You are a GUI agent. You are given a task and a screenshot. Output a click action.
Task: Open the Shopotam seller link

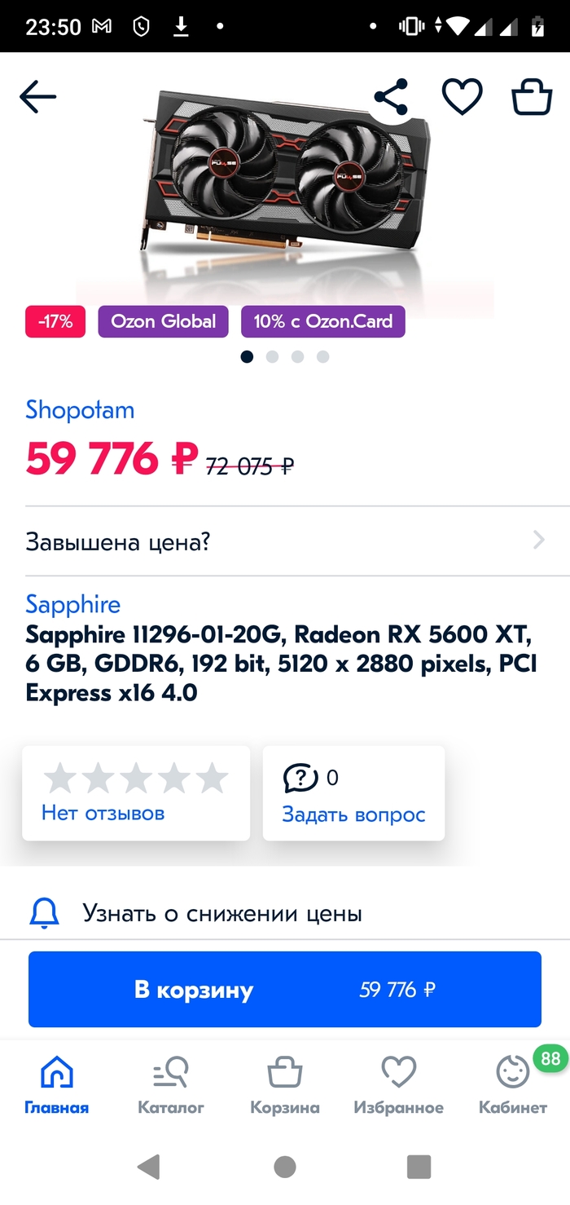click(x=80, y=409)
